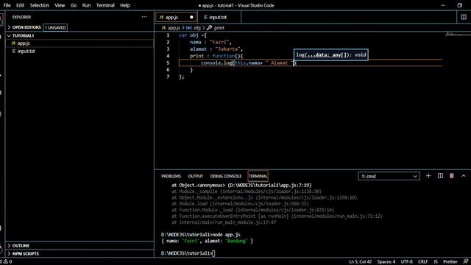
Task: Expand the Outline section
Action: tap(80, 245)
